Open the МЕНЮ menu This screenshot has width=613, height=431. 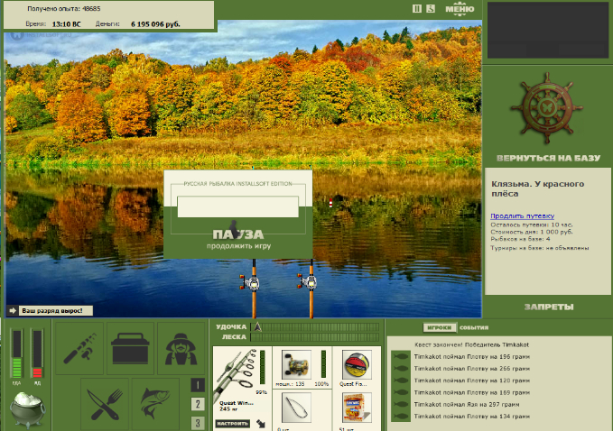(460, 9)
